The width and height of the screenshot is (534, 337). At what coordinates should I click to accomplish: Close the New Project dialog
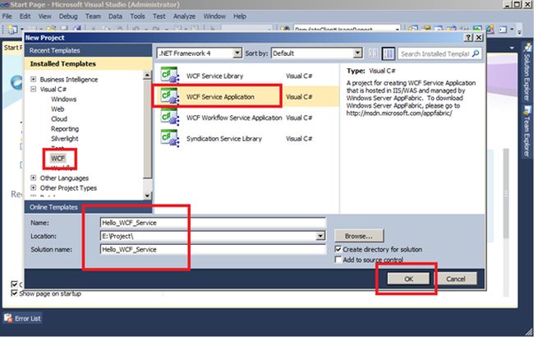(478, 38)
